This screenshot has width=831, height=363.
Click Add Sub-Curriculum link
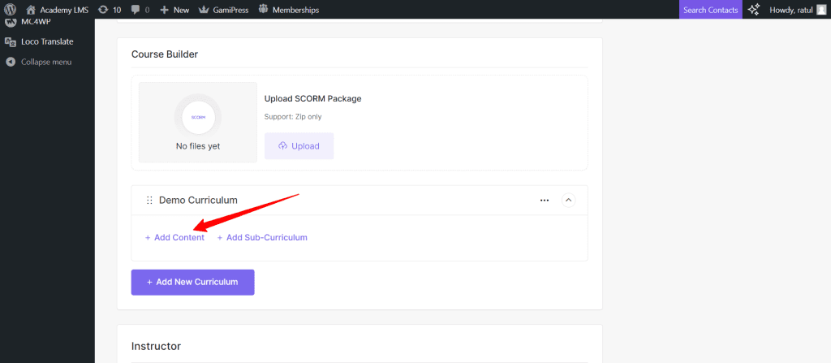tap(262, 238)
